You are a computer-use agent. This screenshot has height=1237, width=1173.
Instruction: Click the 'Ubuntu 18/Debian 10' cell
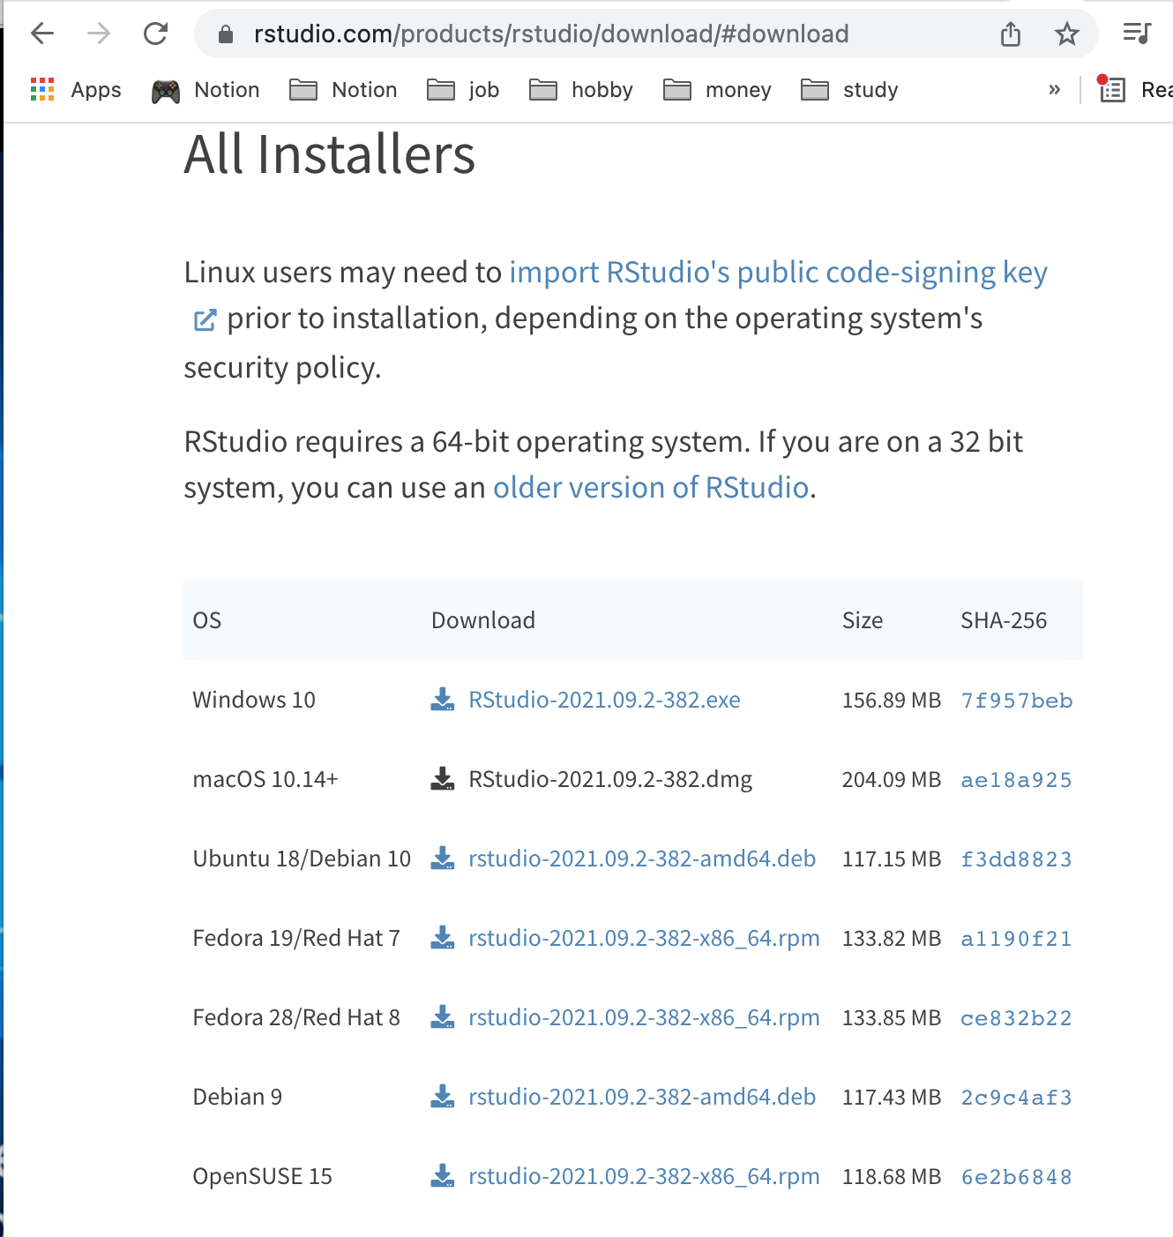pos(302,858)
